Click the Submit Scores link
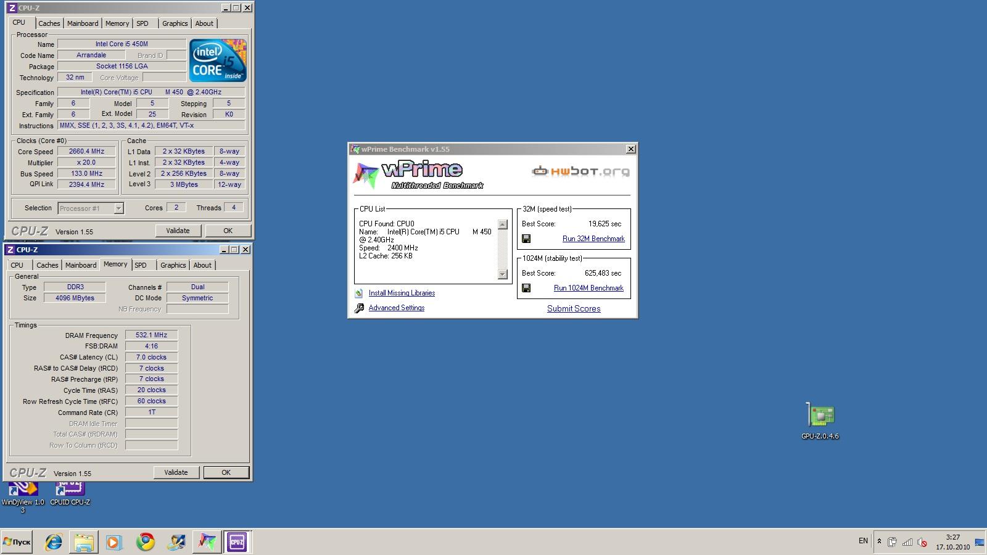 574,308
